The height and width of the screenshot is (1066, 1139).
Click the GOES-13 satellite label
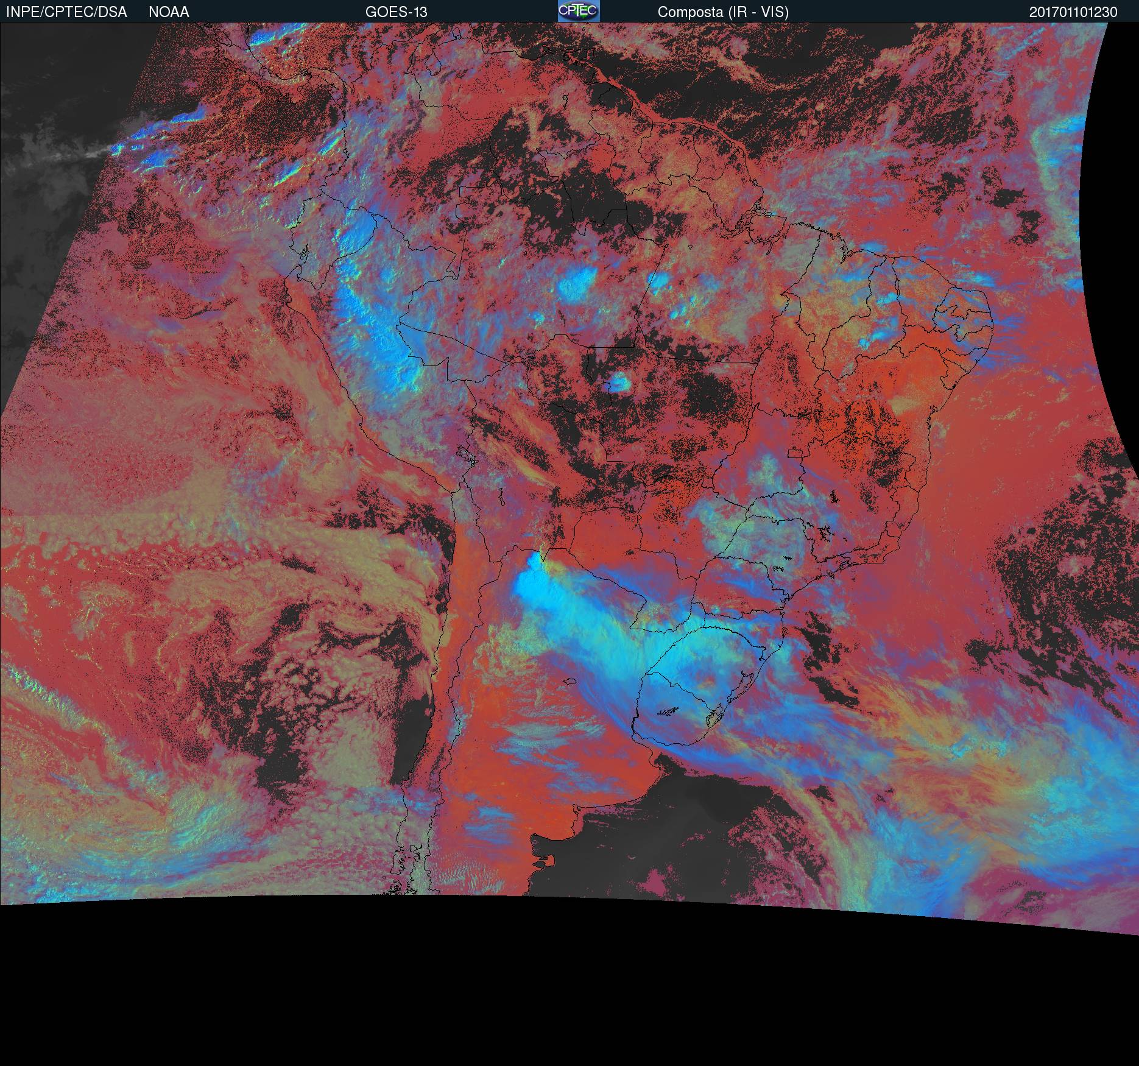click(x=396, y=12)
